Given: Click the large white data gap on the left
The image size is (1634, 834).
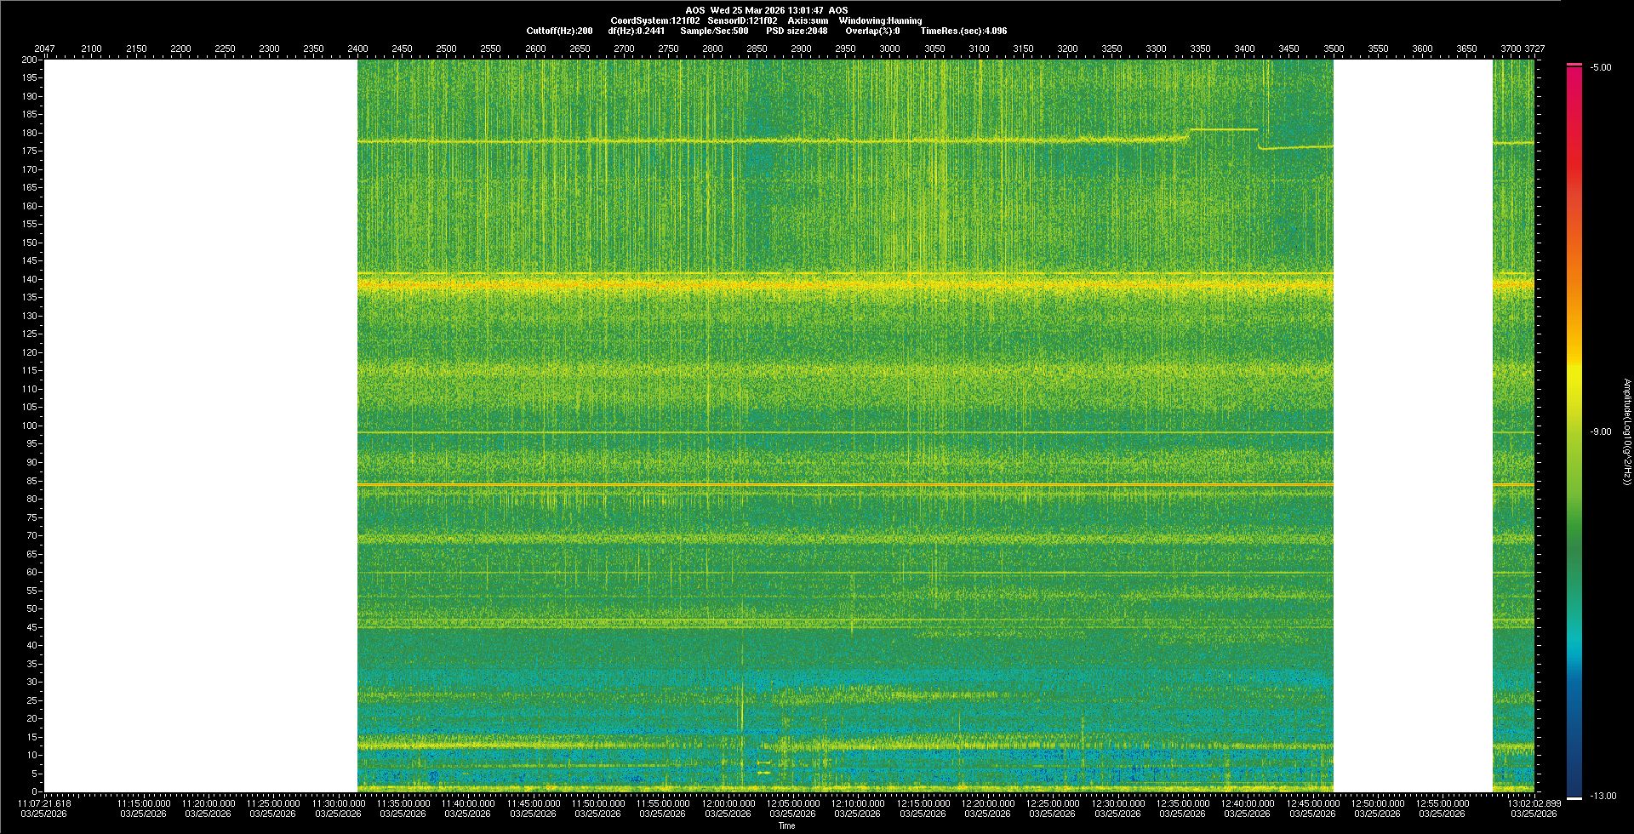Looking at the screenshot, I should coord(201,426).
